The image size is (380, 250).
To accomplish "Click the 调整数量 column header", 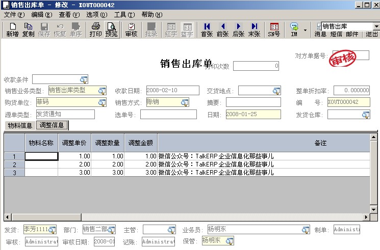I will tap(108, 143).
